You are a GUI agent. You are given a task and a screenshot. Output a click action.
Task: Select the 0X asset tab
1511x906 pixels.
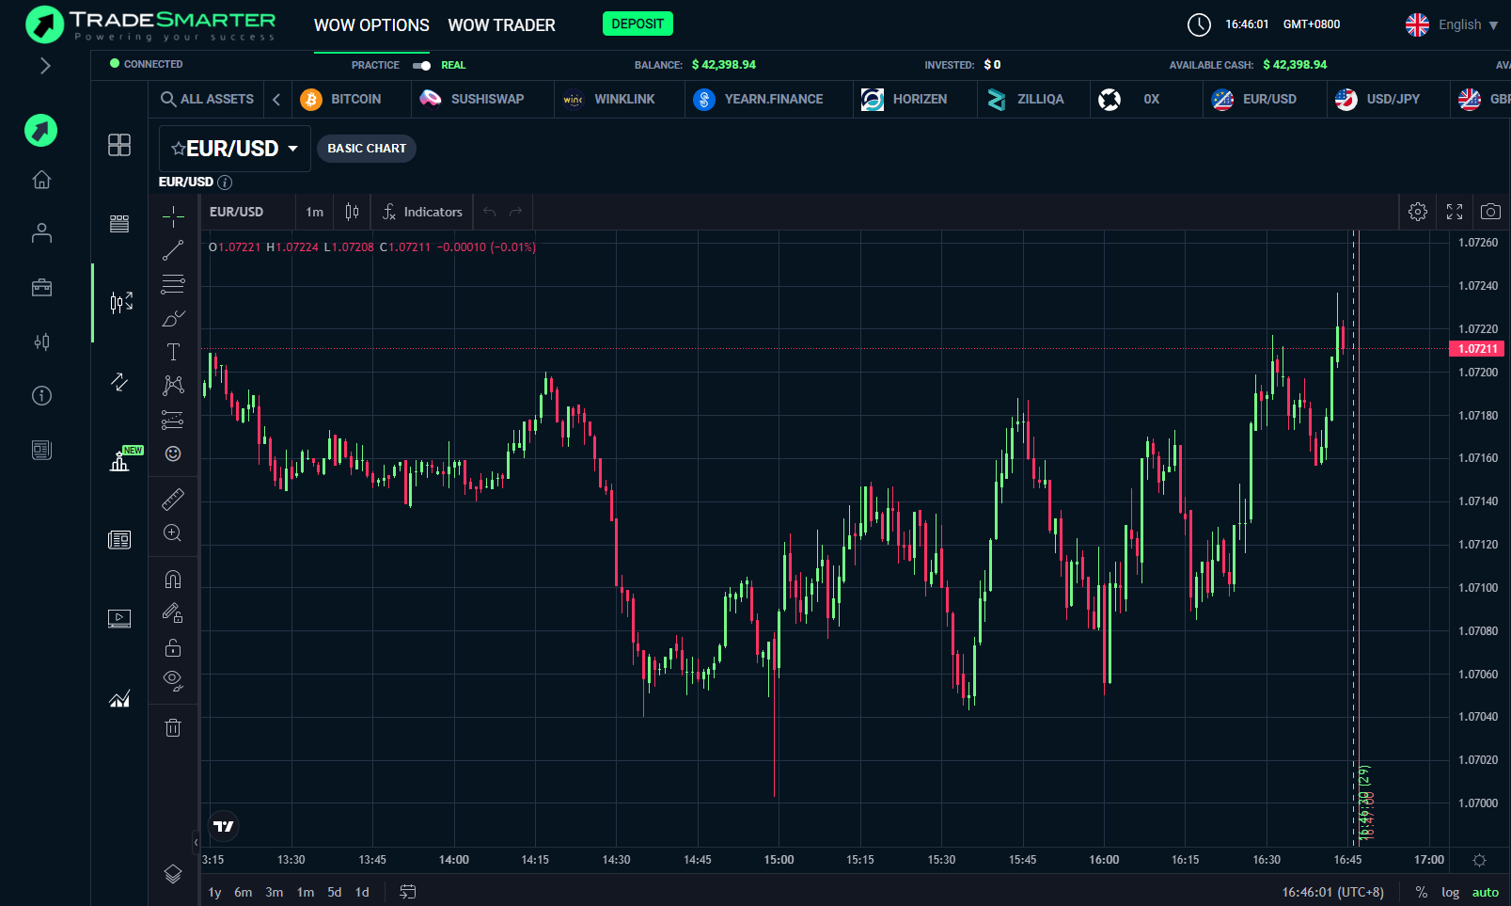point(1129,99)
